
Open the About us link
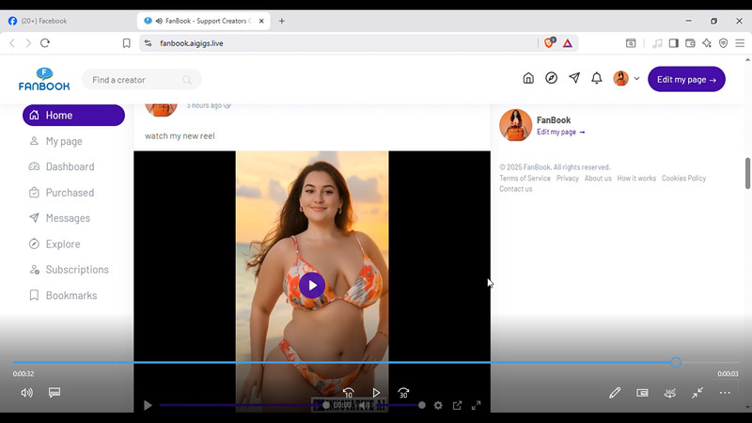[x=598, y=178]
